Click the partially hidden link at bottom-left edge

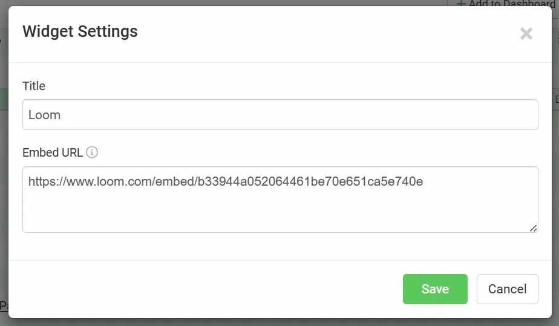point(3,305)
